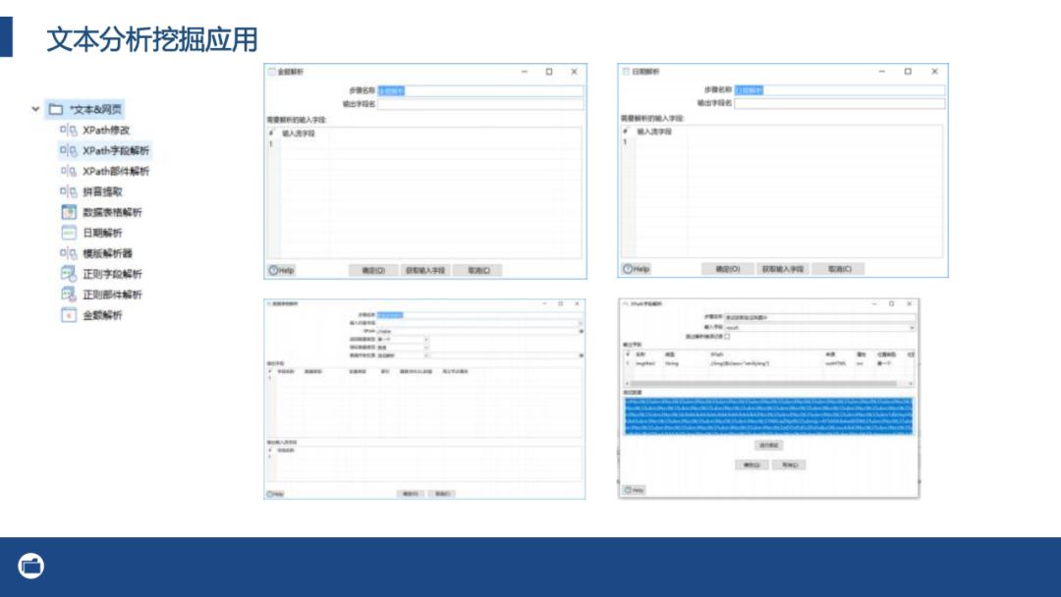Image resolution: width=1061 pixels, height=597 pixels.
Task: Select the XPath字段解析 step icon in the tree
Action: pyautogui.click(x=69, y=150)
